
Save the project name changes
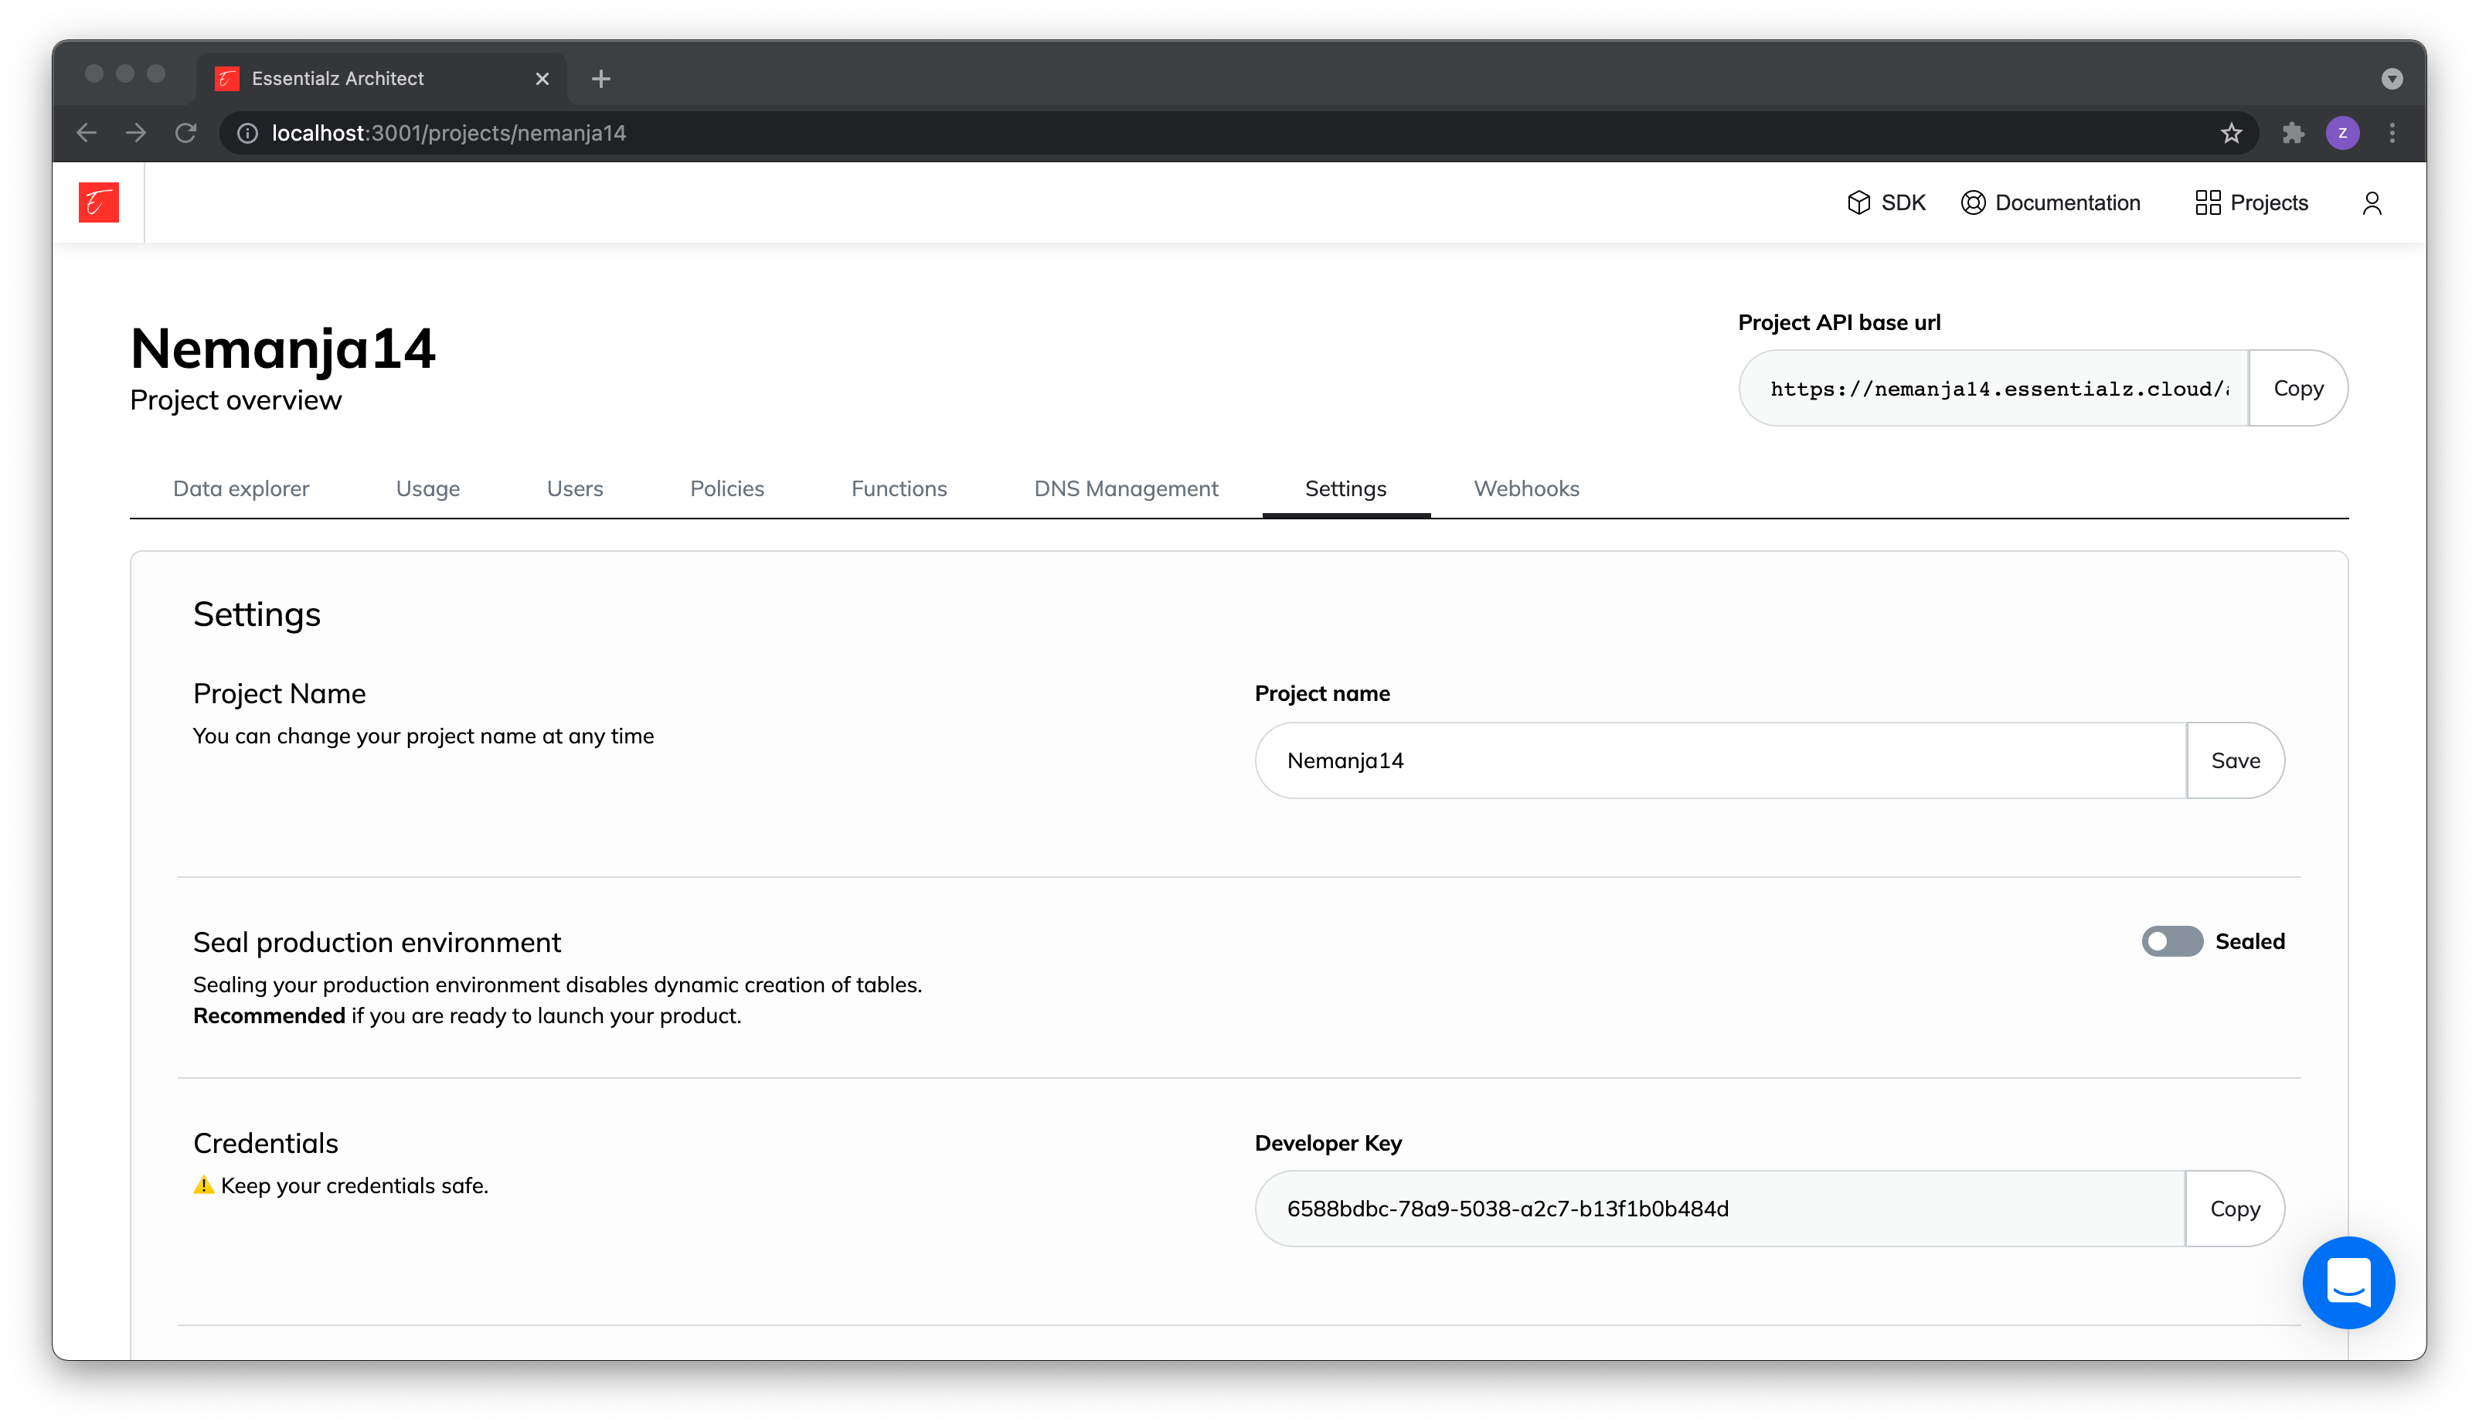[x=2236, y=760]
